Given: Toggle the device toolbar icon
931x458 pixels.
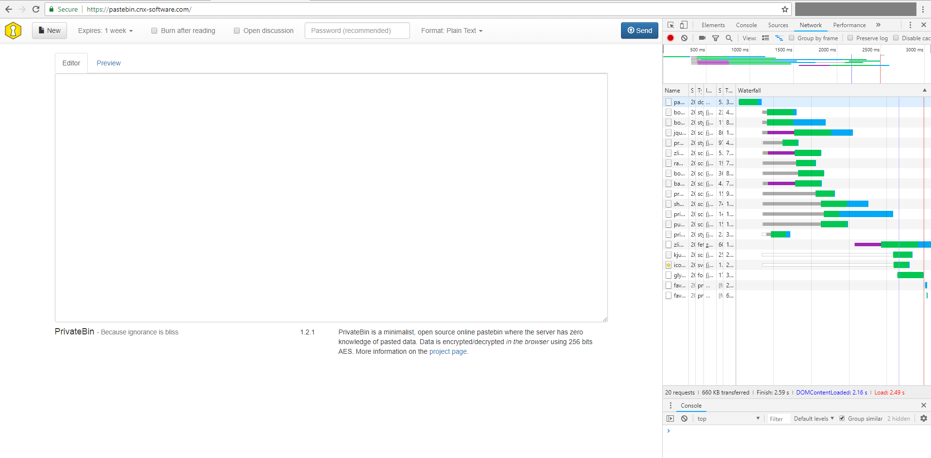Looking at the screenshot, I should (684, 25).
